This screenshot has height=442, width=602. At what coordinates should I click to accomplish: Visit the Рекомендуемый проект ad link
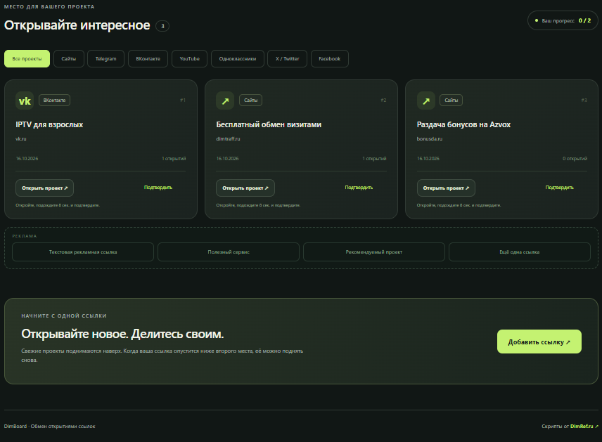[374, 252]
